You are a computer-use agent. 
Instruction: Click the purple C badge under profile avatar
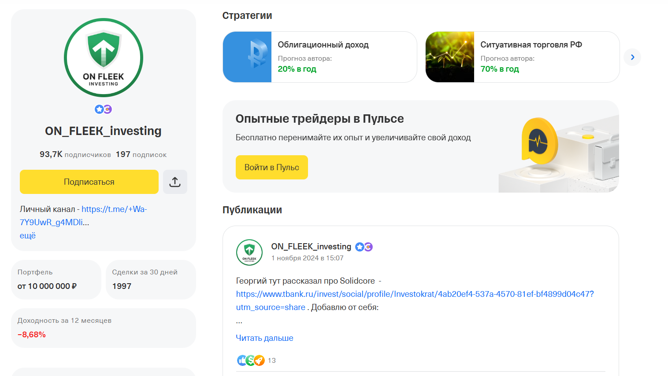108,109
